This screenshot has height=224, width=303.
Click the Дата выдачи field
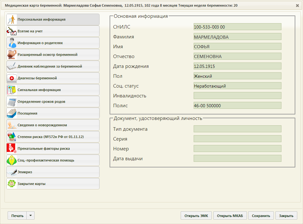[237, 159]
